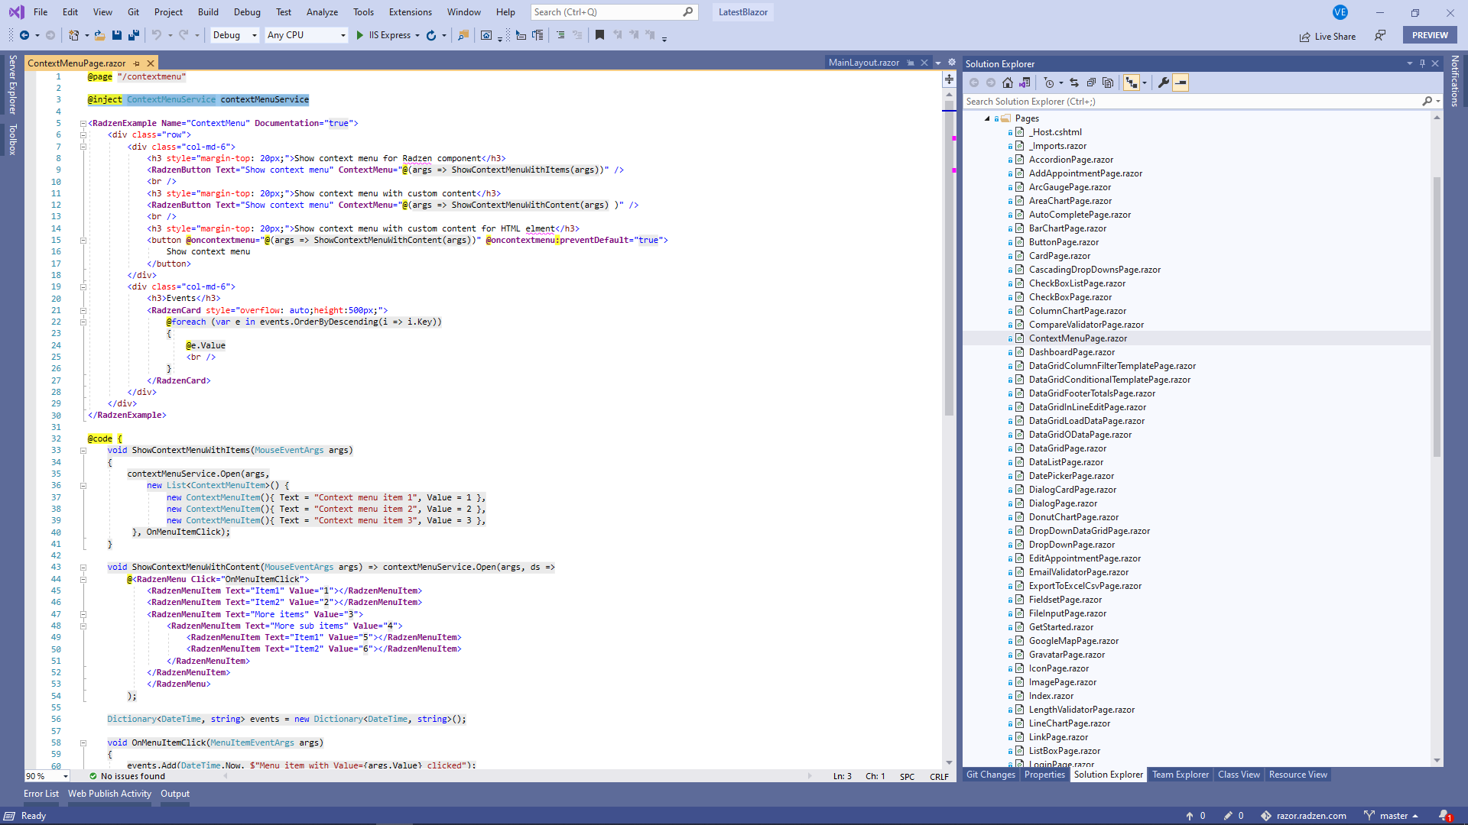Click the Live Share button

click(1327, 36)
